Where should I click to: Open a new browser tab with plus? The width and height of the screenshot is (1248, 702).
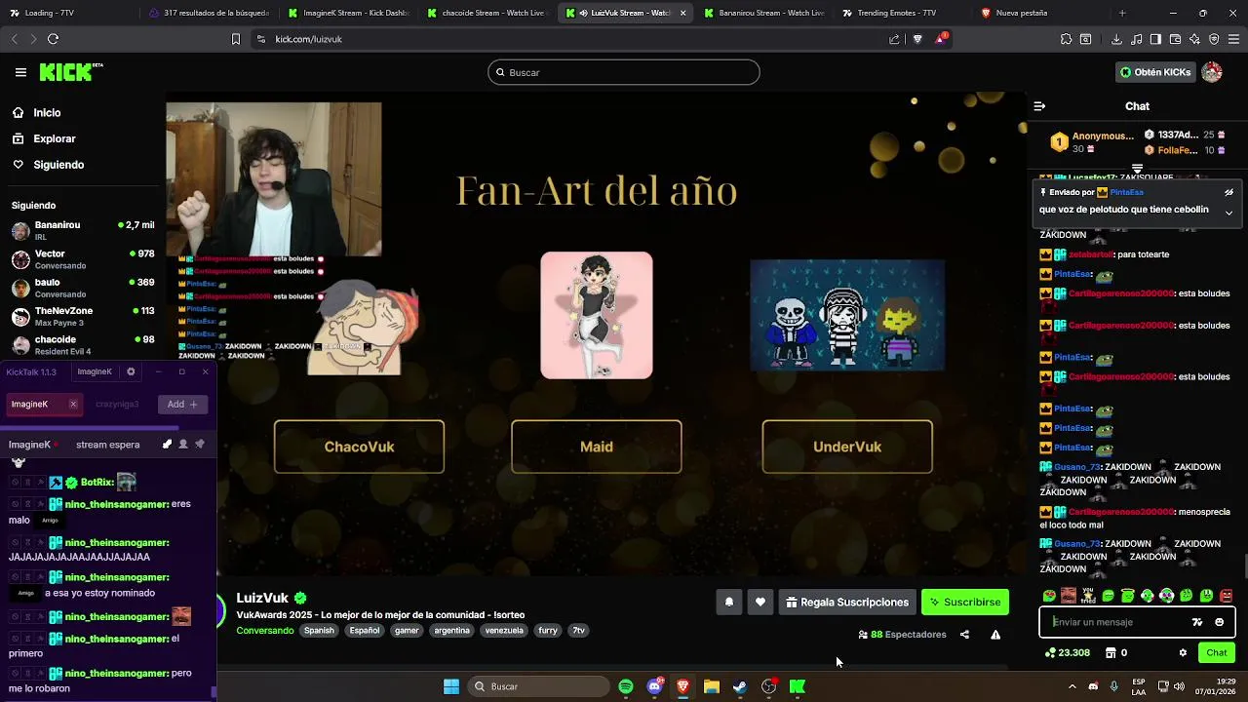[1122, 13]
